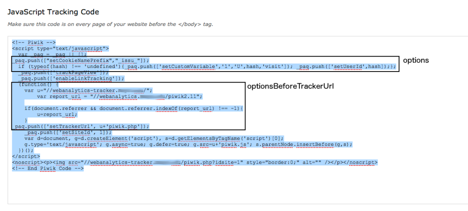Click the 'setSiteId' push line
The height and width of the screenshot is (211, 468).
click(x=68, y=133)
